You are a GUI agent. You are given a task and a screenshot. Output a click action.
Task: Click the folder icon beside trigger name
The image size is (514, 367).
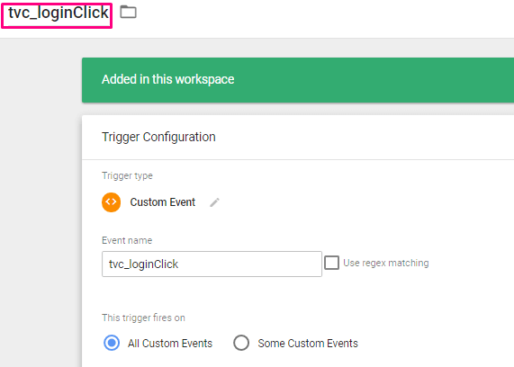128,12
